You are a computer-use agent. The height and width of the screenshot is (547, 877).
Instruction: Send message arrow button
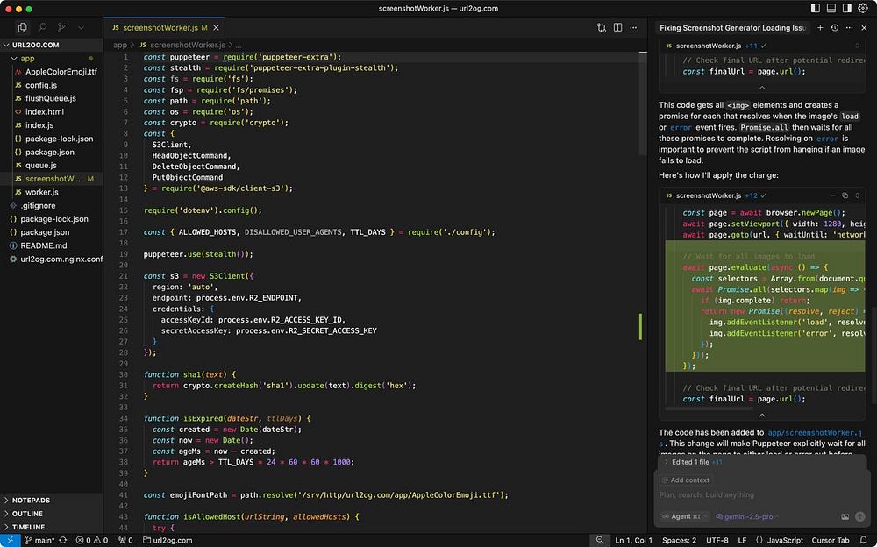(x=860, y=516)
